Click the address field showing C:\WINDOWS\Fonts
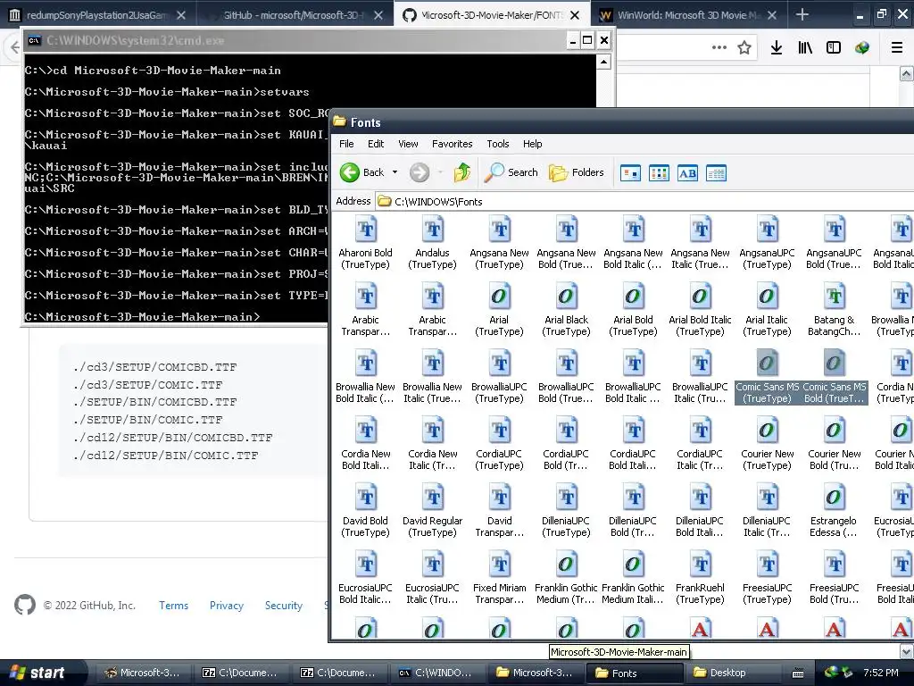Image resolution: width=914 pixels, height=686 pixels. point(644,201)
